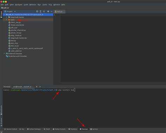Open the Tools menu
The height and width of the screenshot is (133, 166).
[x=45, y=5]
